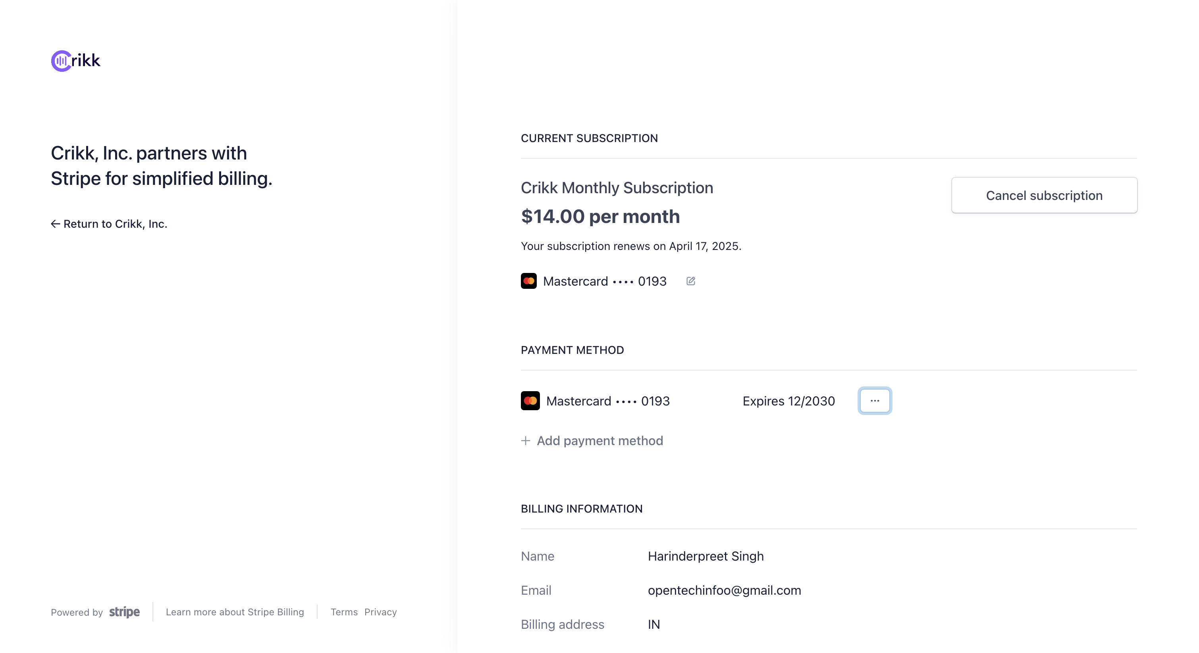This screenshot has height=653, width=1199.
Task: Click the pencil edit icon beside Mastercard 0193
Action: click(x=691, y=281)
